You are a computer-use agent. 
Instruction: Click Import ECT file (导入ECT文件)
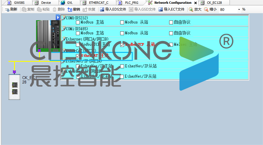[172, 9]
